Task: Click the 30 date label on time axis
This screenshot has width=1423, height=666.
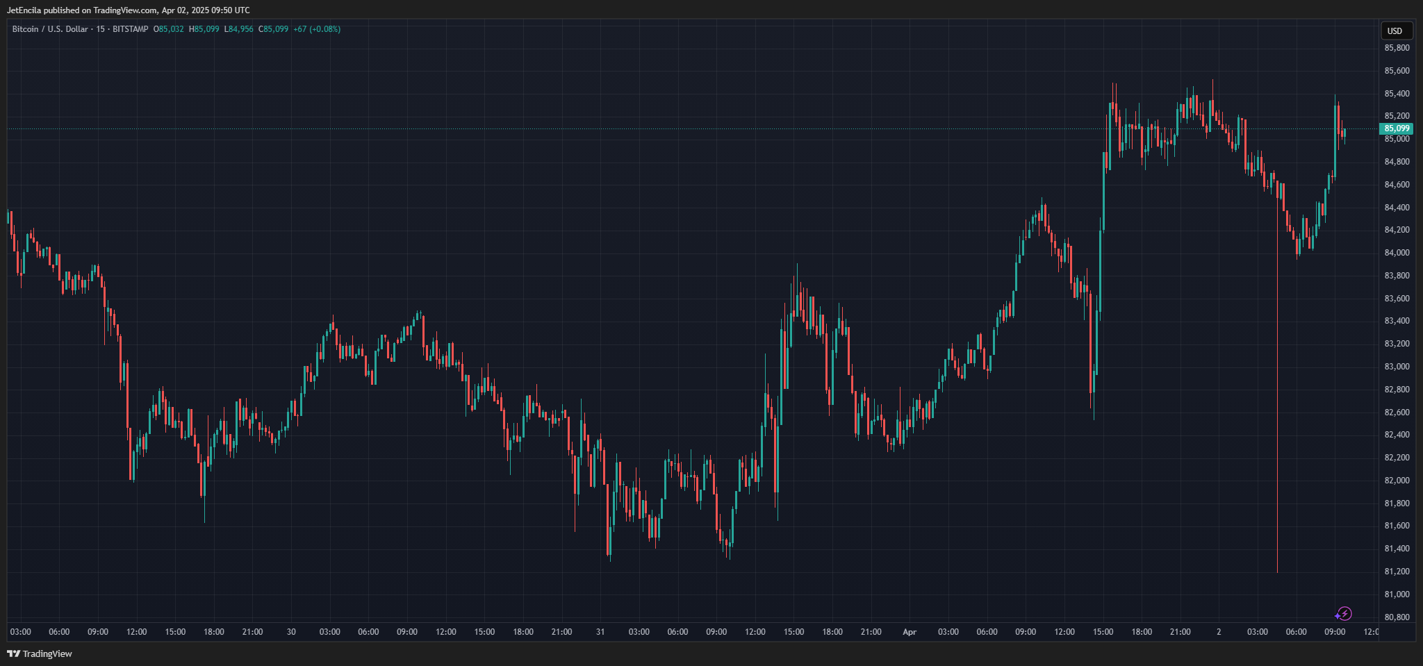Action: [x=291, y=632]
